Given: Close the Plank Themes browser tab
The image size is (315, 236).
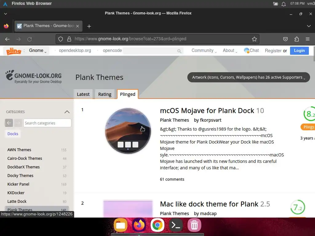Looking at the screenshot, I should click(78, 26).
